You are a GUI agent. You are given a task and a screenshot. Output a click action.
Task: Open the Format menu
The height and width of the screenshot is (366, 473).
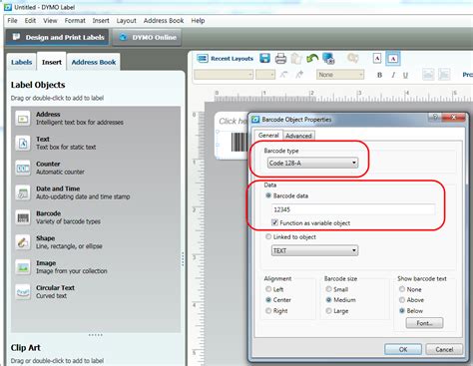(75, 21)
